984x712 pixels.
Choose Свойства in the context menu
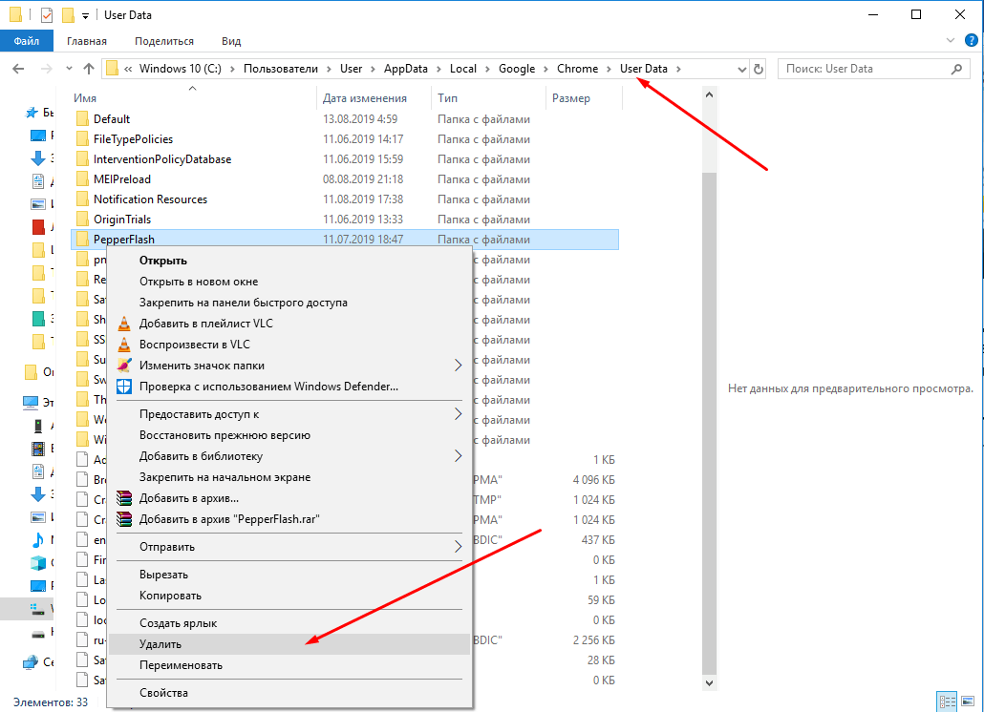[x=289, y=693]
